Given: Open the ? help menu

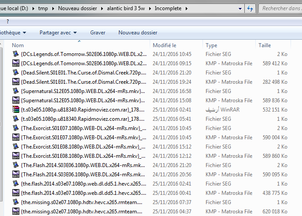Looking at the screenshot, I should pyautogui.click(x=7, y=21).
